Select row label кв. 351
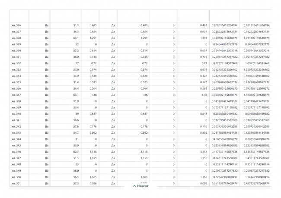281x198 pixels. click(16, 183)
